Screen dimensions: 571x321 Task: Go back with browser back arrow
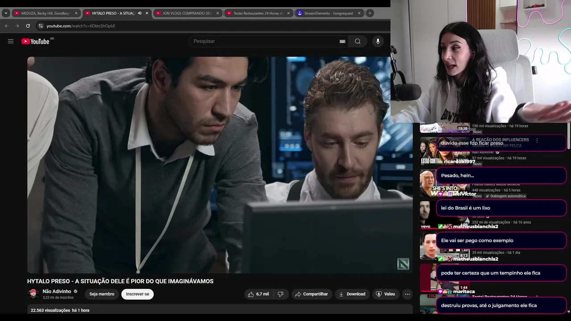6,26
